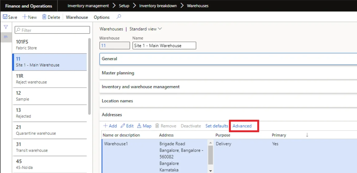The width and height of the screenshot is (357, 173).
Task: Click the Address column header
Action: (x=166, y=135)
